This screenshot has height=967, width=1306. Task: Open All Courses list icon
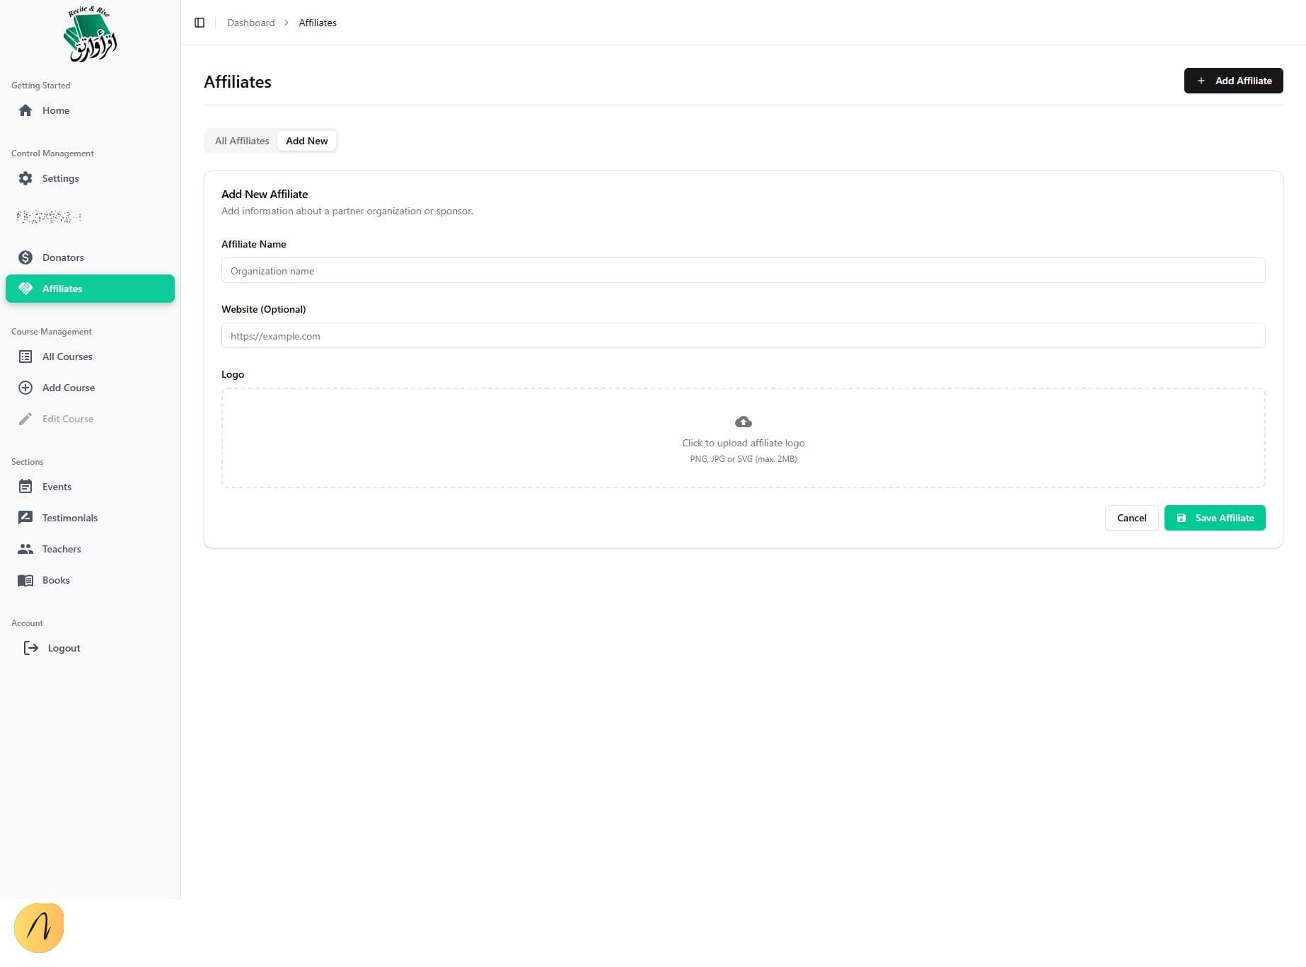(x=25, y=357)
